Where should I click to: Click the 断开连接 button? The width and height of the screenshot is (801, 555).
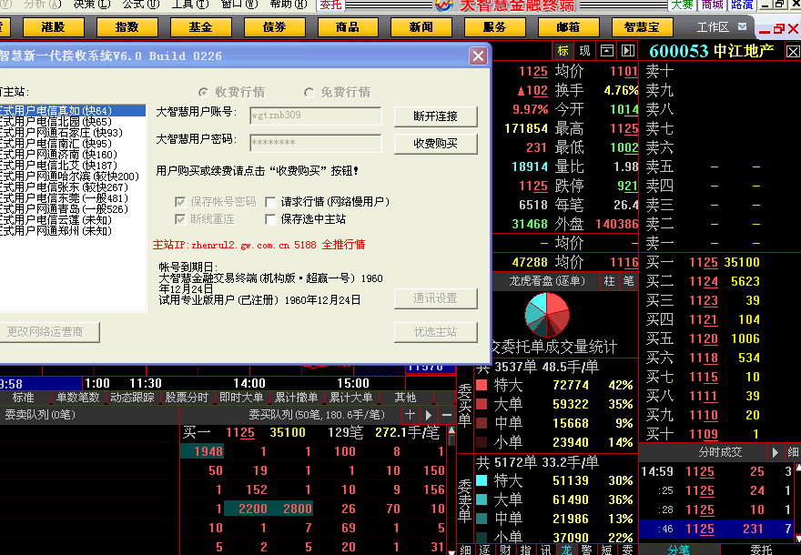[435, 116]
